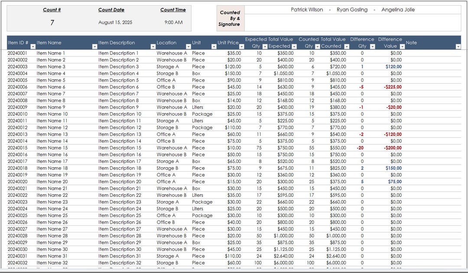This screenshot has height=273, width=468.
Task: Expand the Item Description filter dropdown
Action: (x=153, y=46)
